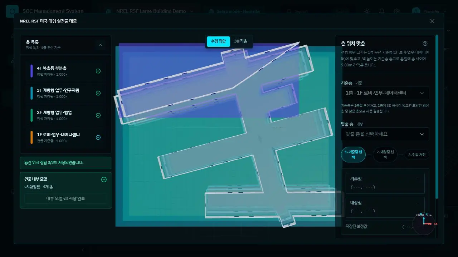The image size is (458, 257).
Task: Close the NREL RSF dialog with the X
Action: pyautogui.click(x=432, y=21)
